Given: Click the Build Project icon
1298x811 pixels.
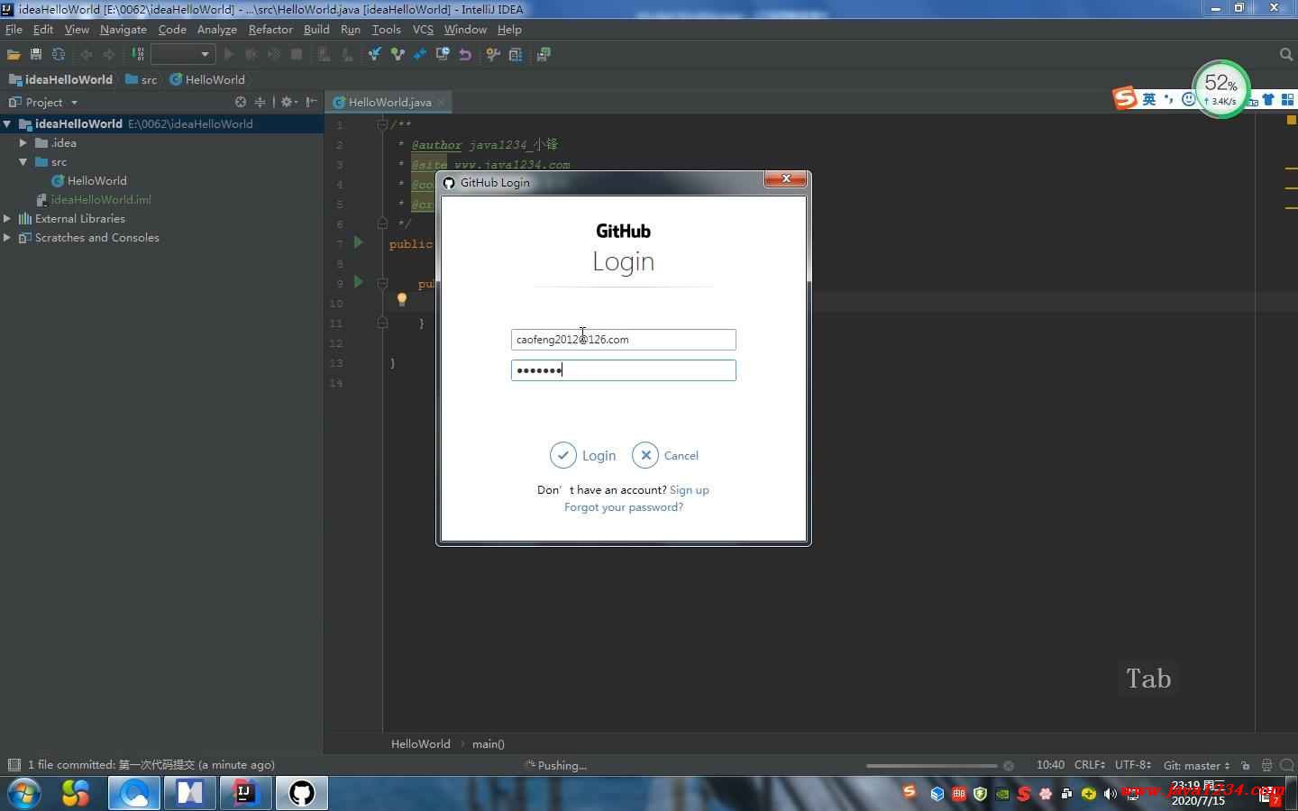Looking at the screenshot, I should click(x=138, y=54).
